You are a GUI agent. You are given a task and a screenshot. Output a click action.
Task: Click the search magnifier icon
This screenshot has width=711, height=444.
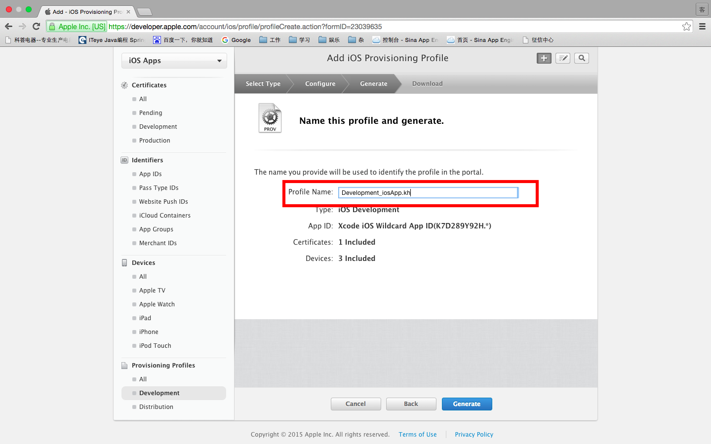click(x=582, y=58)
